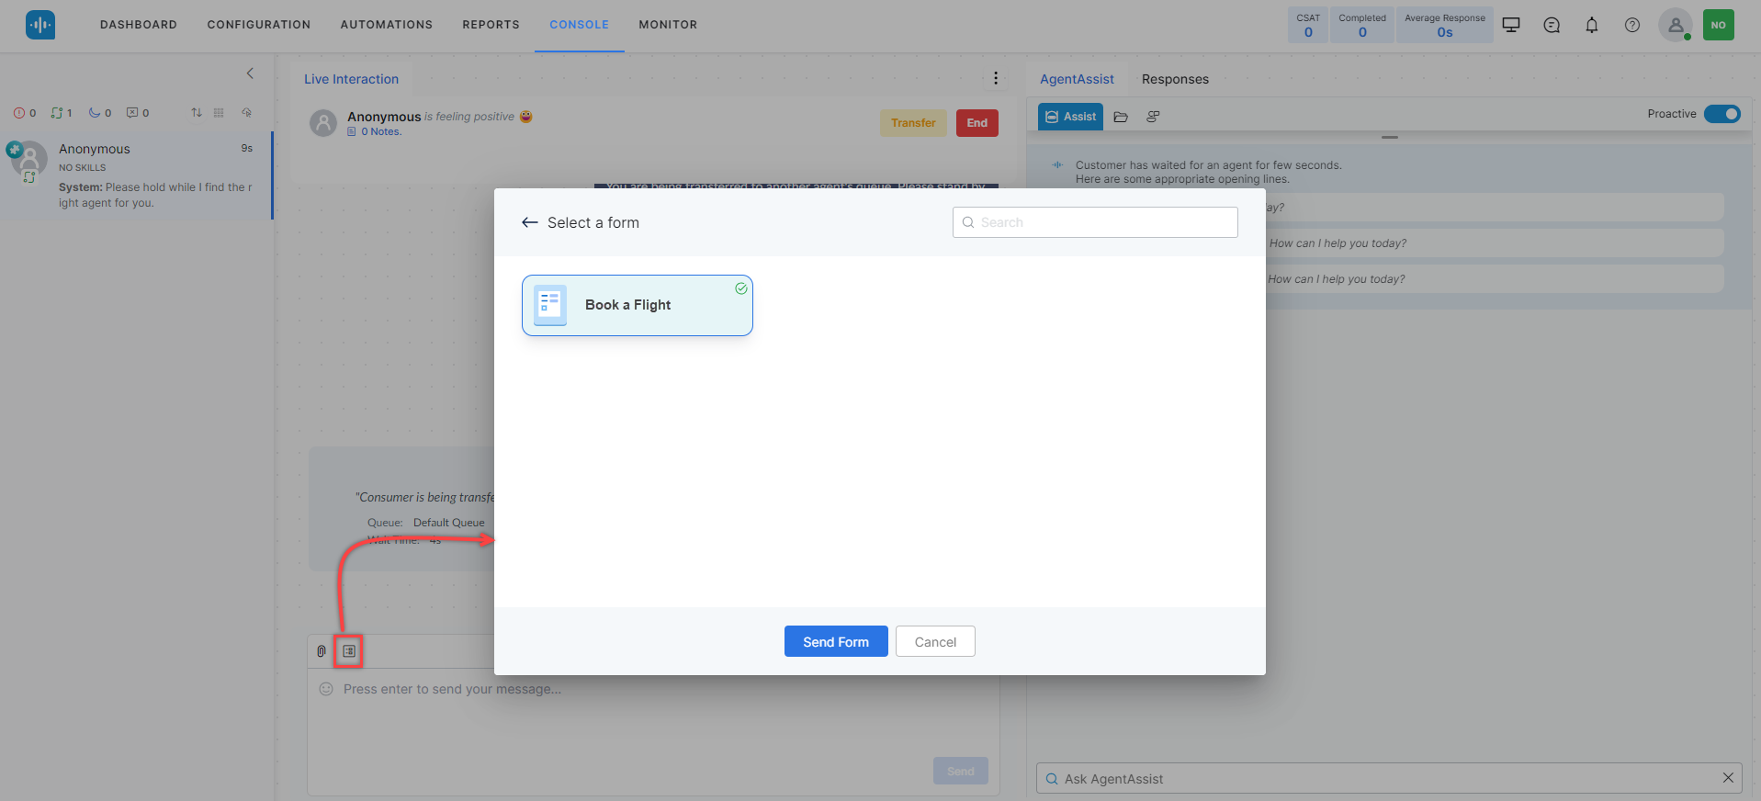Toggle the Proactive switch off

pyautogui.click(x=1722, y=114)
